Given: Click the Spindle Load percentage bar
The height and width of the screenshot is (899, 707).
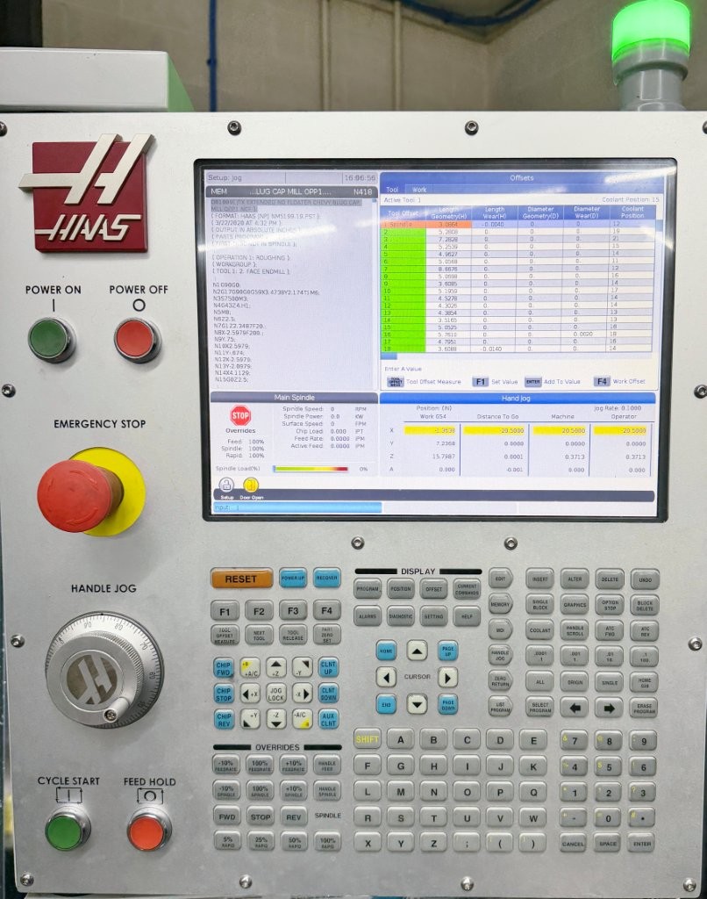Looking at the screenshot, I should [x=310, y=469].
